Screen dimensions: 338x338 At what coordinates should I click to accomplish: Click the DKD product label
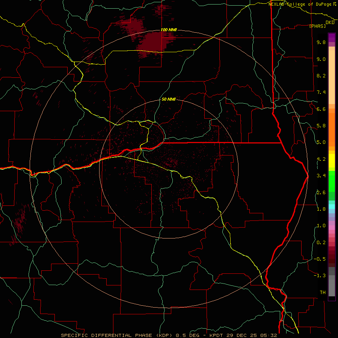click(x=330, y=22)
